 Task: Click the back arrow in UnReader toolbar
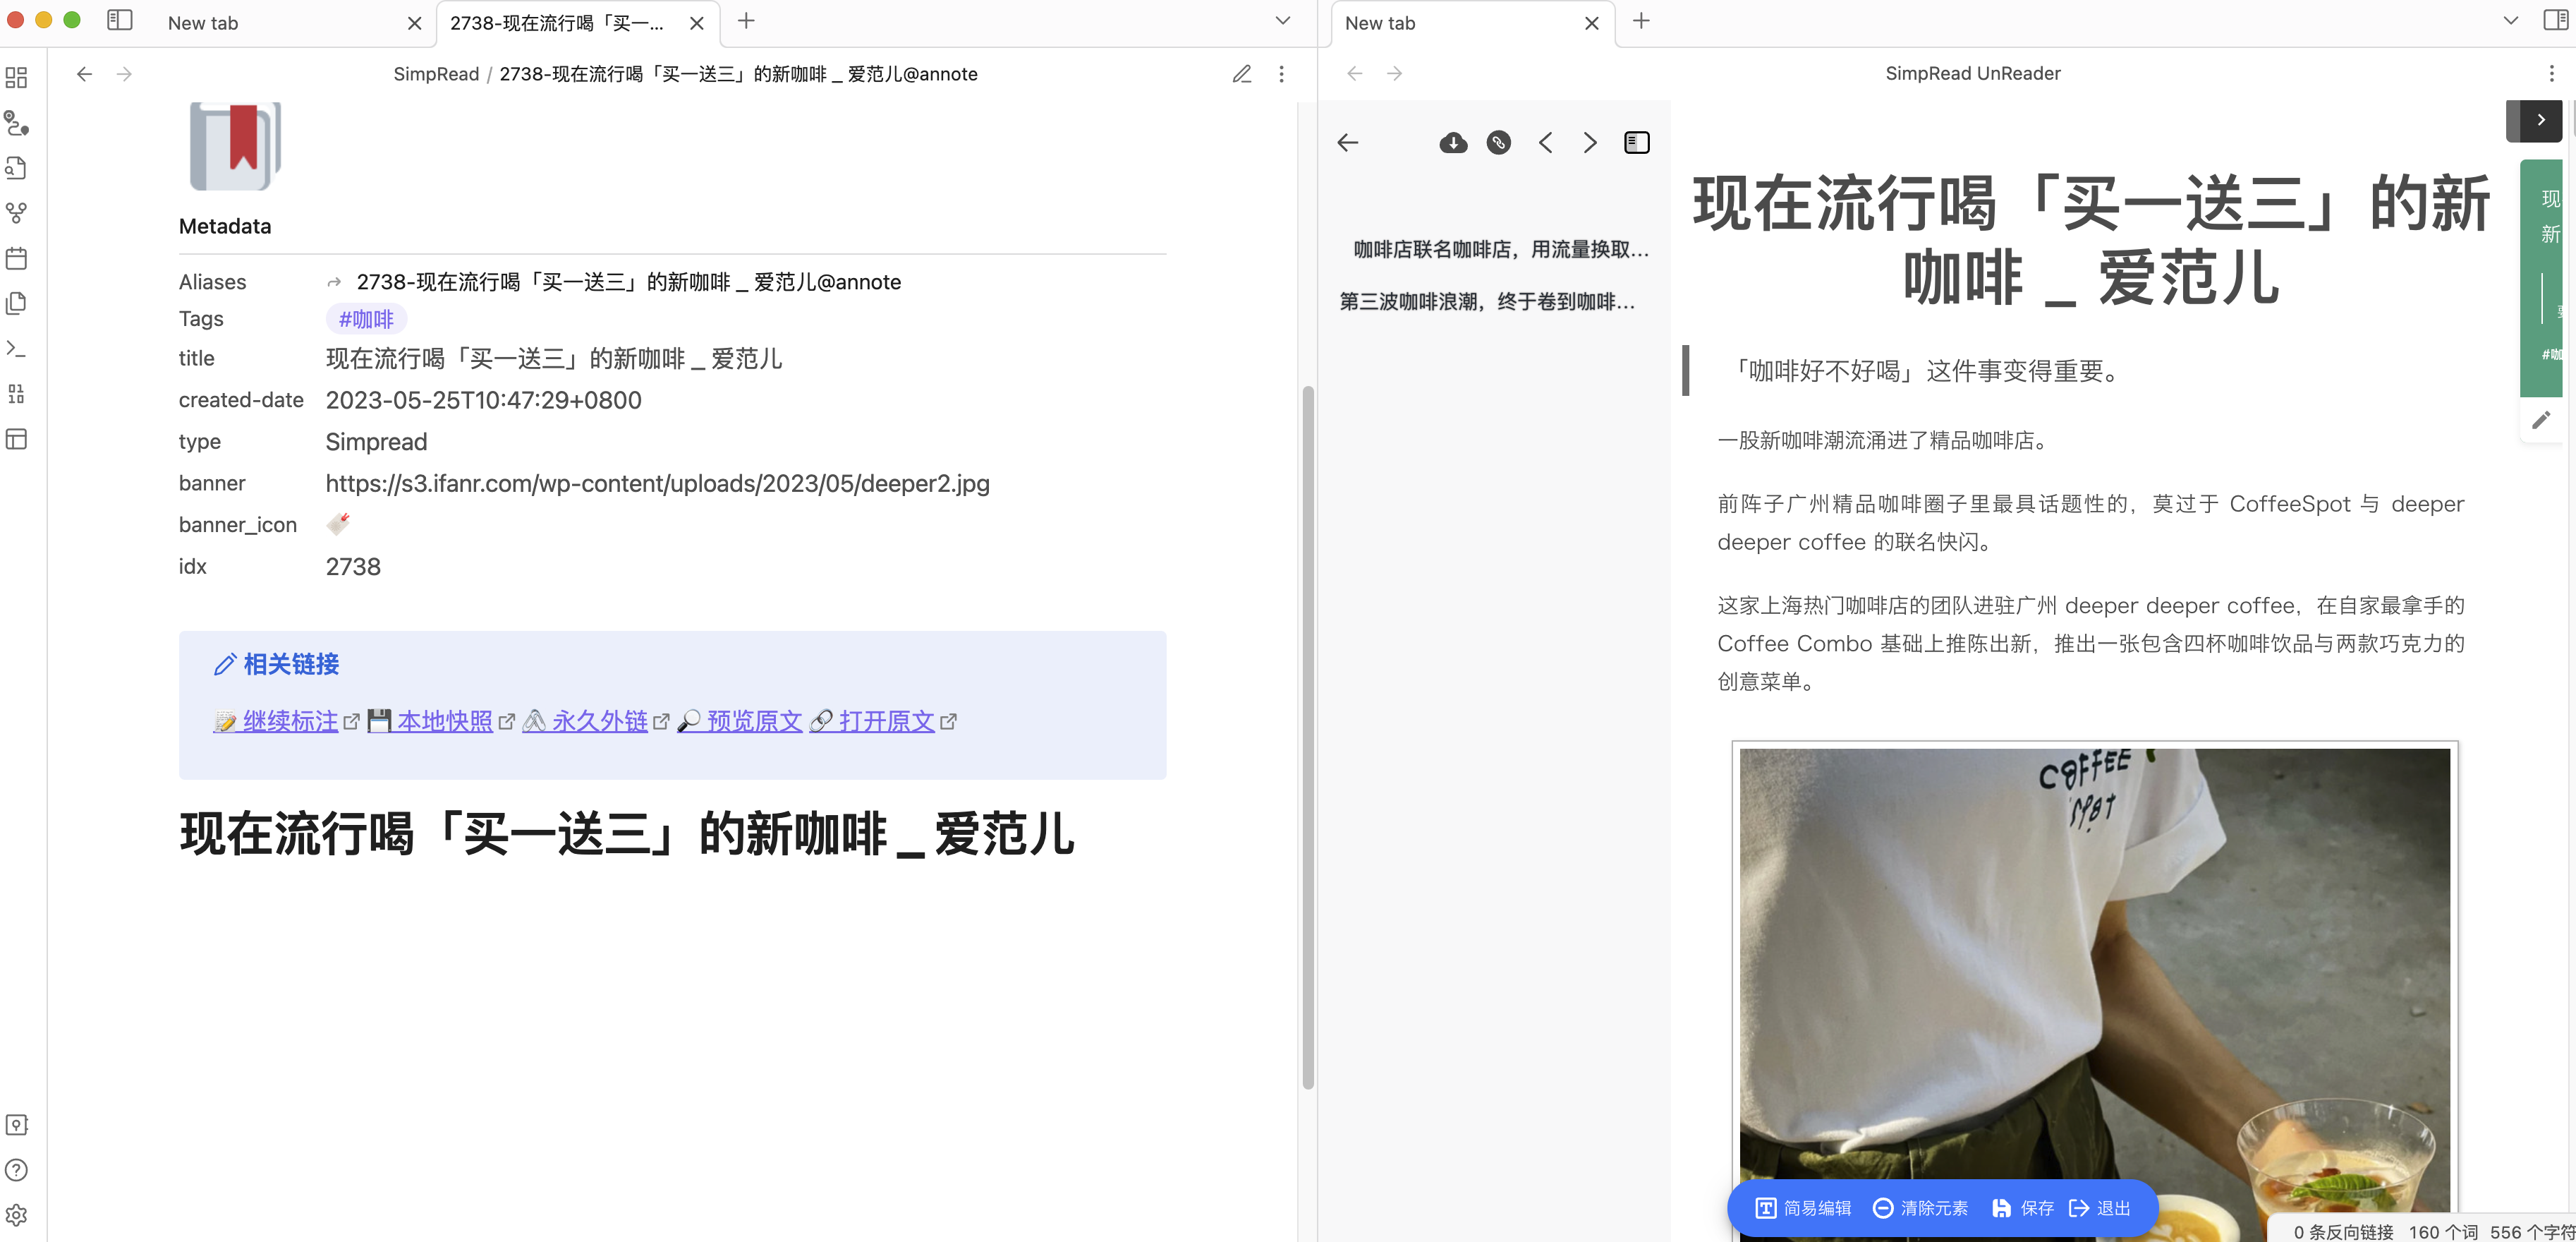[1348, 142]
